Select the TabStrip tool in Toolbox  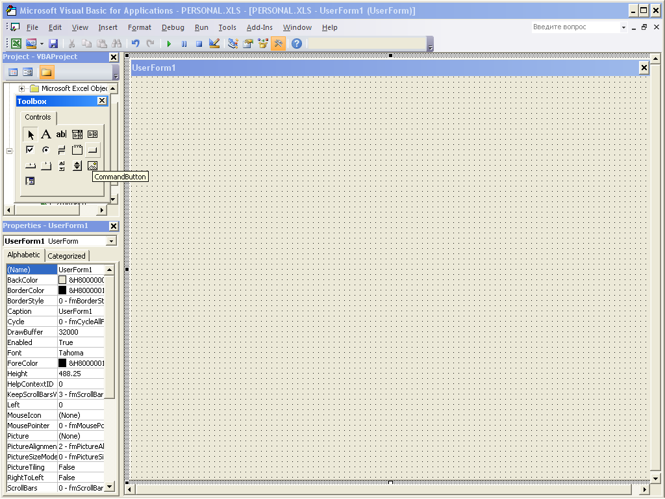30,166
